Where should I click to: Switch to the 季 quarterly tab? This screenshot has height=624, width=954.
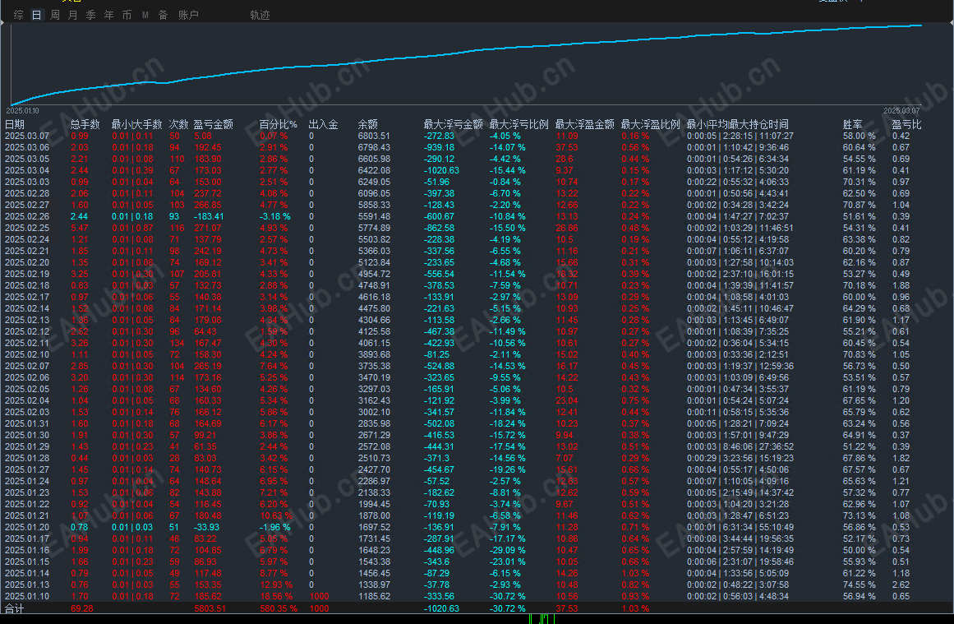click(90, 15)
